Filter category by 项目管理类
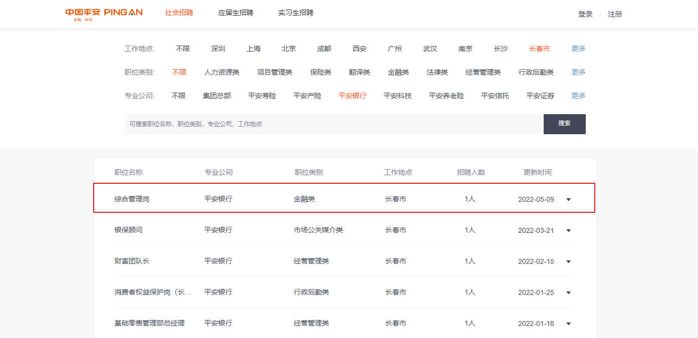The width and height of the screenshot is (698, 338). 275,72
